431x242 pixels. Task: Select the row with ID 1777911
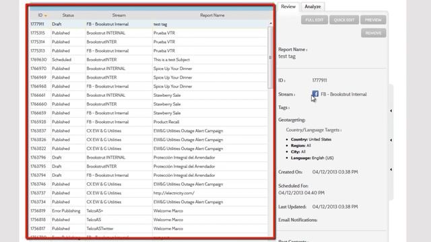click(x=148, y=24)
